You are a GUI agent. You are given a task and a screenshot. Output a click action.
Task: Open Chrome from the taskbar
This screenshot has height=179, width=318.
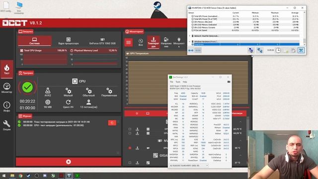click(x=20, y=176)
